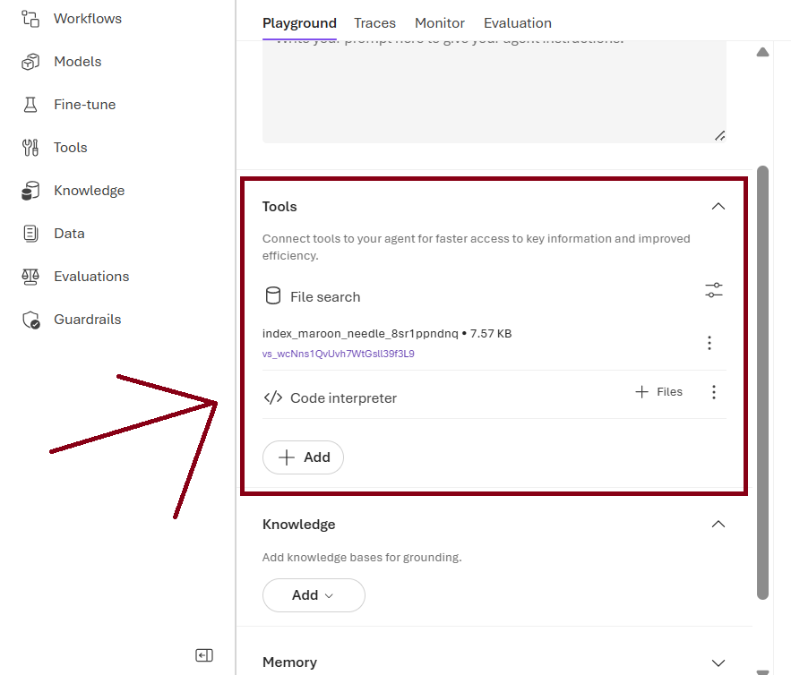Click the Evaluations scales icon
Image resolution: width=791 pixels, height=675 pixels.
point(30,277)
